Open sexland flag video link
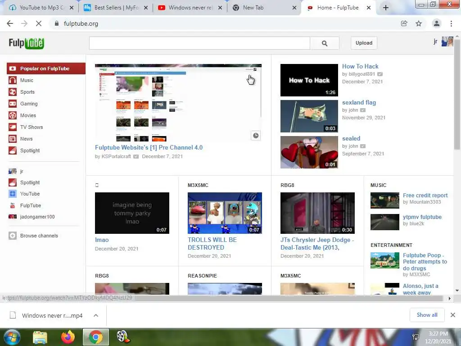This screenshot has height=346, width=461. click(359, 103)
